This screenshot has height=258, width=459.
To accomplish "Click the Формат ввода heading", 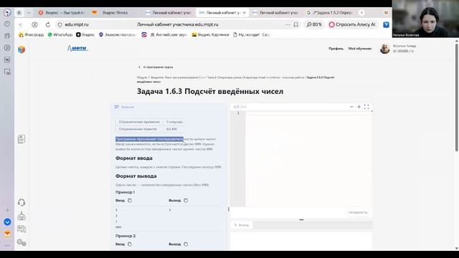I will tap(134, 158).
